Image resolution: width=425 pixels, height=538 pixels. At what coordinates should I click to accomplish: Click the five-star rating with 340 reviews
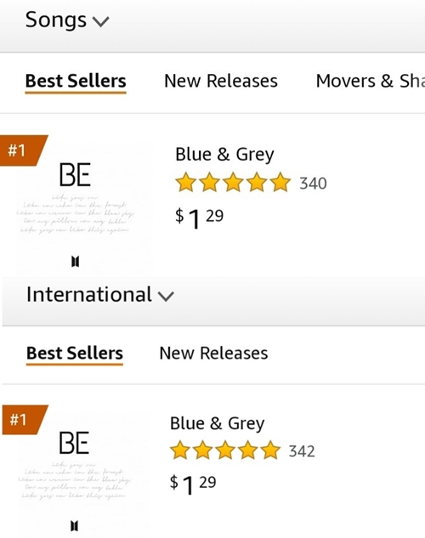pos(233,182)
